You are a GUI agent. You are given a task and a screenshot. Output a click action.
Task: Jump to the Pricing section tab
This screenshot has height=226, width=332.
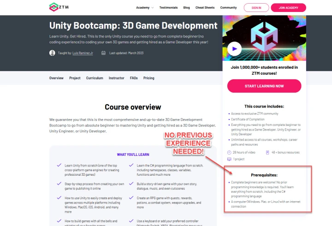[149, 78]
